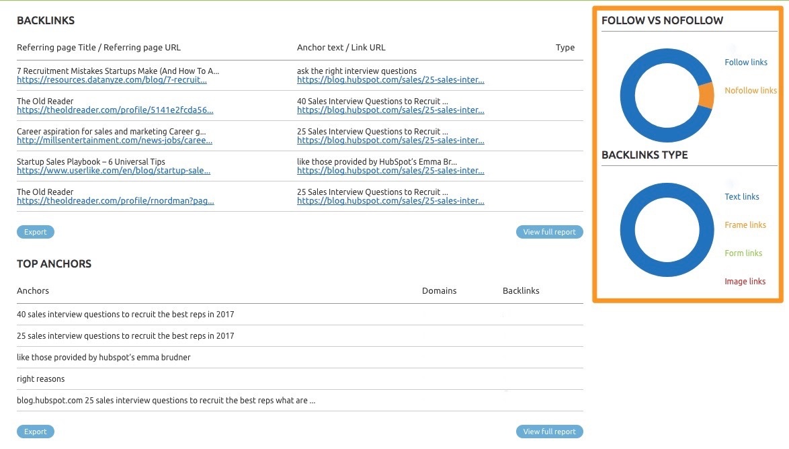View full report for Top Anchors
789x449 pixels.
coord(549,432)
